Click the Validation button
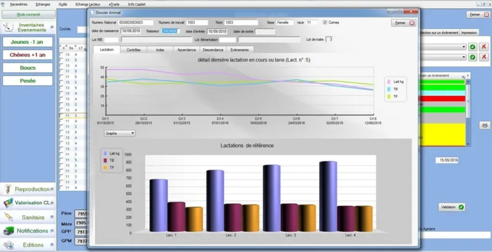Viewport: 492px width, 252px height. click(x=452, y=207)
